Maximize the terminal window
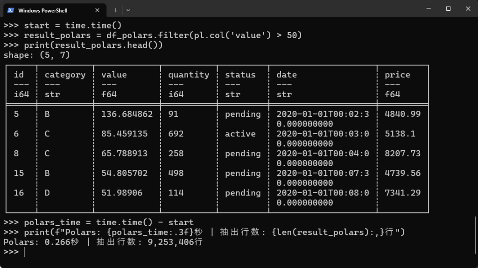Viewport: 478px width, 268px height. click(x=448, y=8)
